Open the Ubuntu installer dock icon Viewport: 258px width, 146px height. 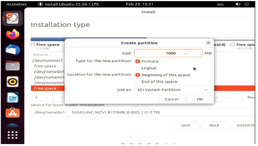13,19
